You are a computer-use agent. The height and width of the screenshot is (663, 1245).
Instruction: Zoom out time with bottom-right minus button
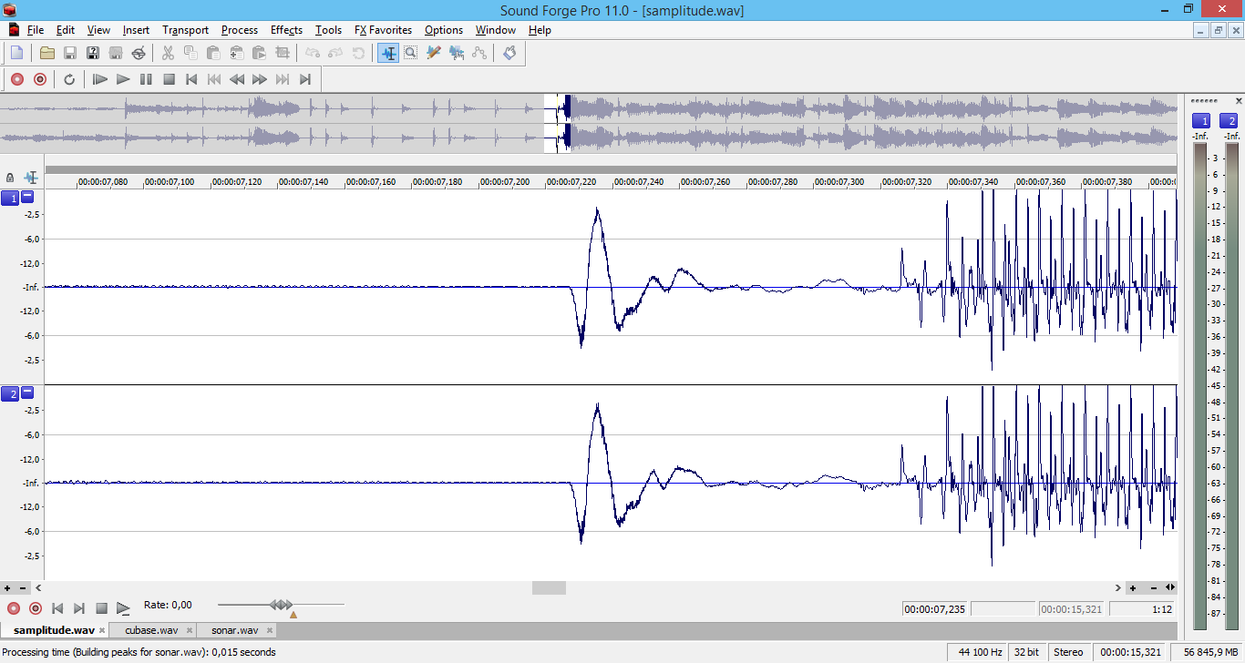point(1154,588)
